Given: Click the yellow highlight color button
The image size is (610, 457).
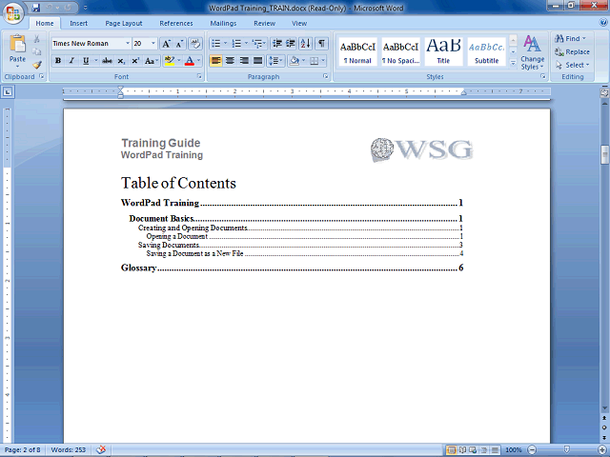Looking at the screenshot, I should click(x=170, y=61).
